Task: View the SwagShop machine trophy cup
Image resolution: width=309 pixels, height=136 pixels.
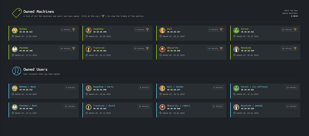Action: [148, 29]
